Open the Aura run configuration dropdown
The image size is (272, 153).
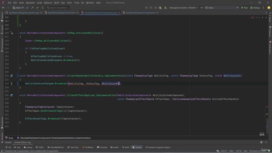tap(222, 8)
